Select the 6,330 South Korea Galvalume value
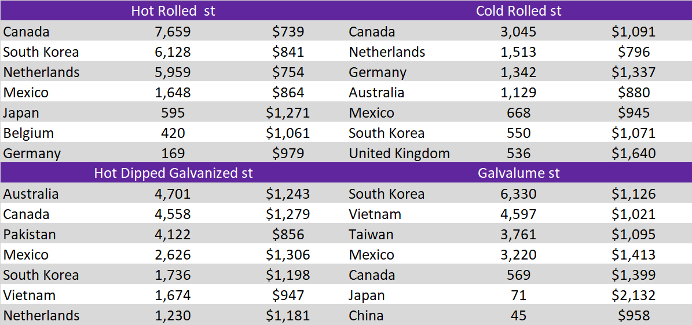692x325 pixels. point(518,194)
